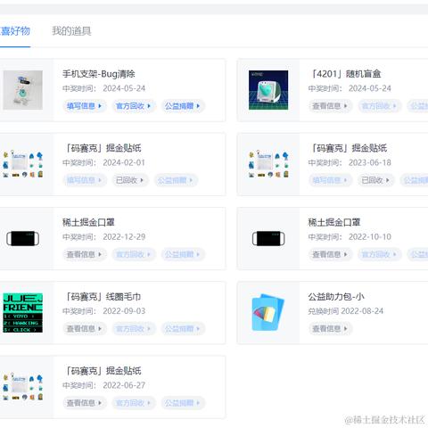
Task: Click 查看信息 on 2022-12-29 口罩 card
Action: point(85,255)
